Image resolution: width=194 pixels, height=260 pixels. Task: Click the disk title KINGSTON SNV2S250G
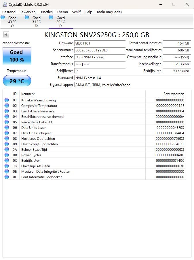(x=97, y=35)
